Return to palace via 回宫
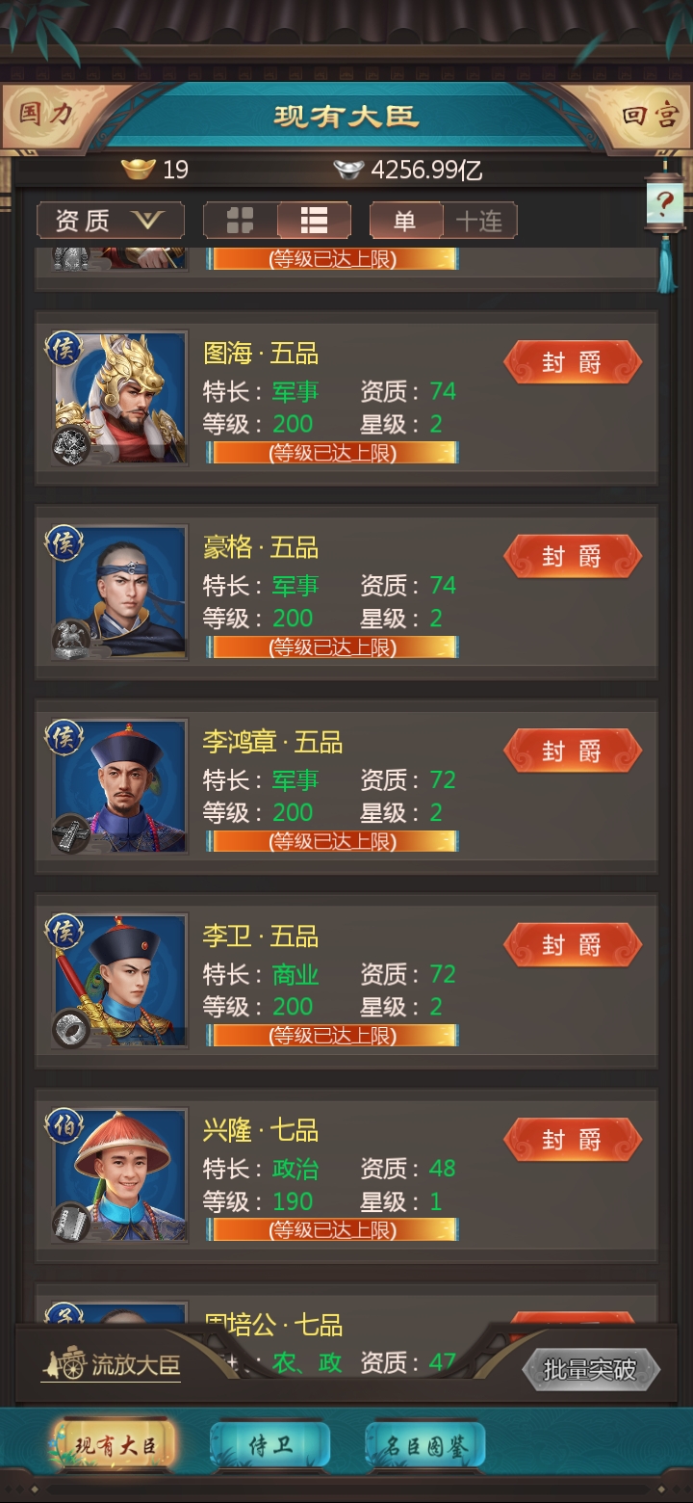The width and height of the screenshot is (693, 1503). coord(650,116)
